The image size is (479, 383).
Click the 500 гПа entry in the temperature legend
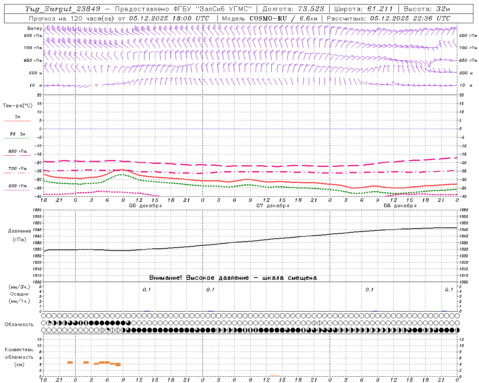point(17,186)
